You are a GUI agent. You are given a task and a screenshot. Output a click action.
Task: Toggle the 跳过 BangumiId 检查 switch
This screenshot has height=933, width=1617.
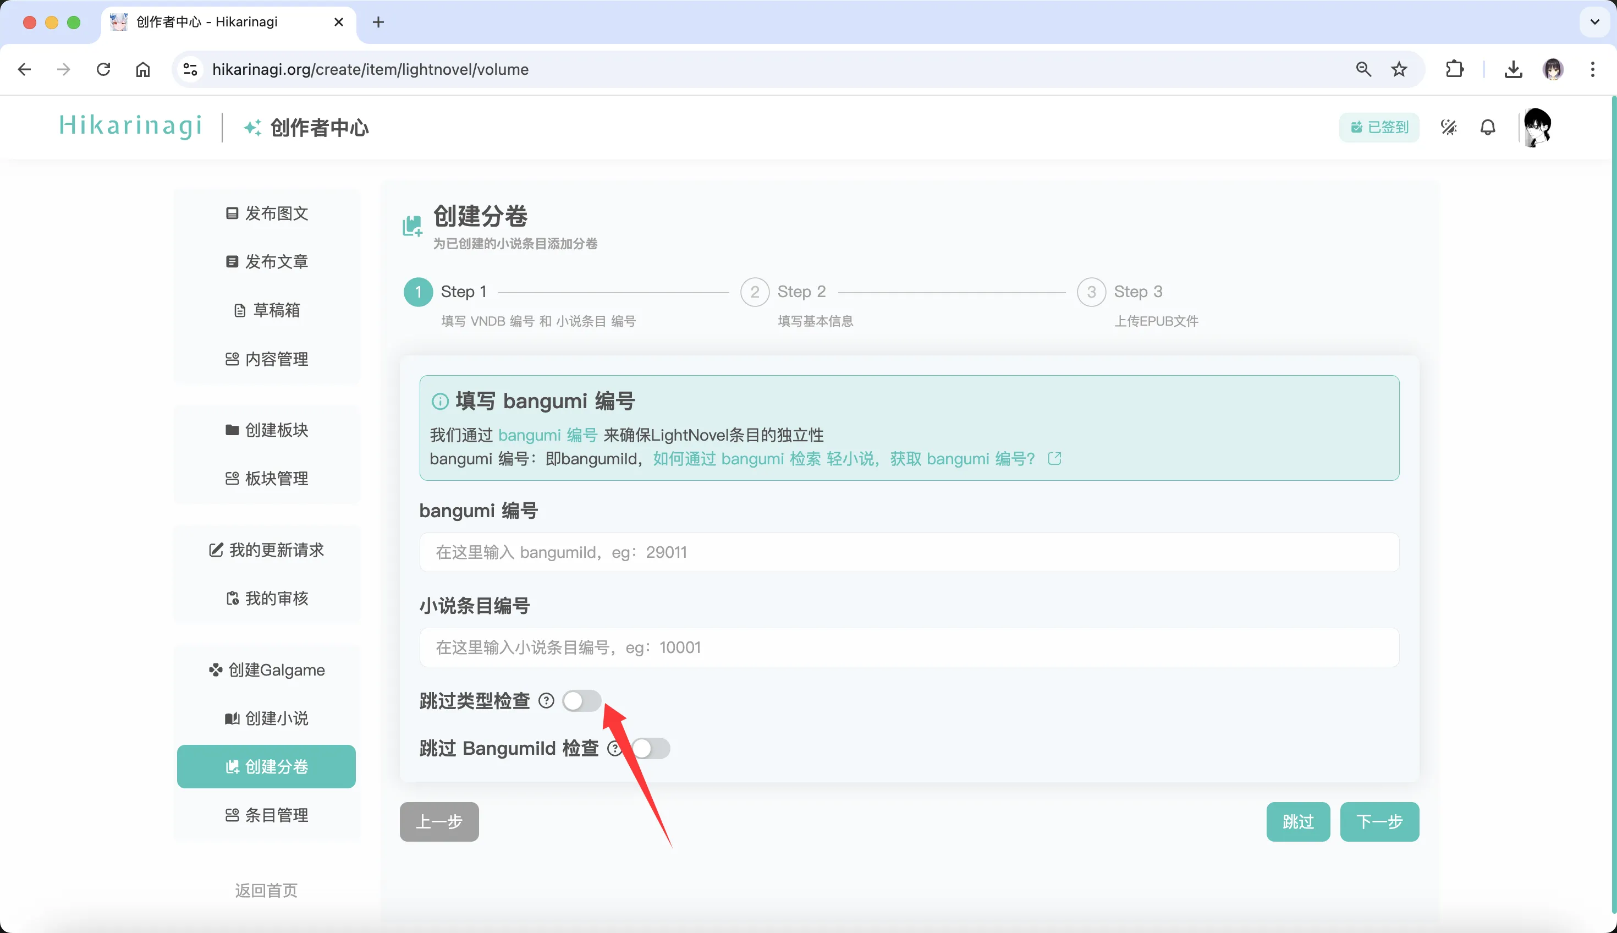click(650, 749)
